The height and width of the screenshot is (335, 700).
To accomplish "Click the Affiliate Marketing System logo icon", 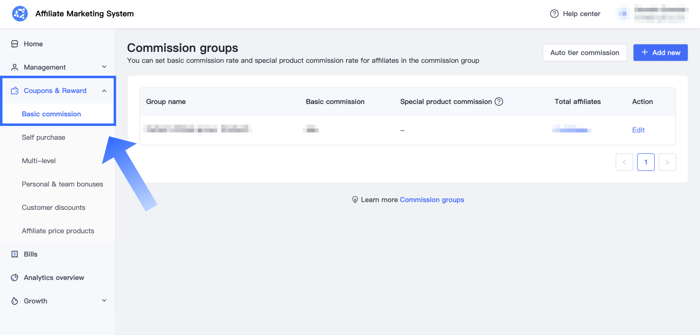I will pos(20,13).
